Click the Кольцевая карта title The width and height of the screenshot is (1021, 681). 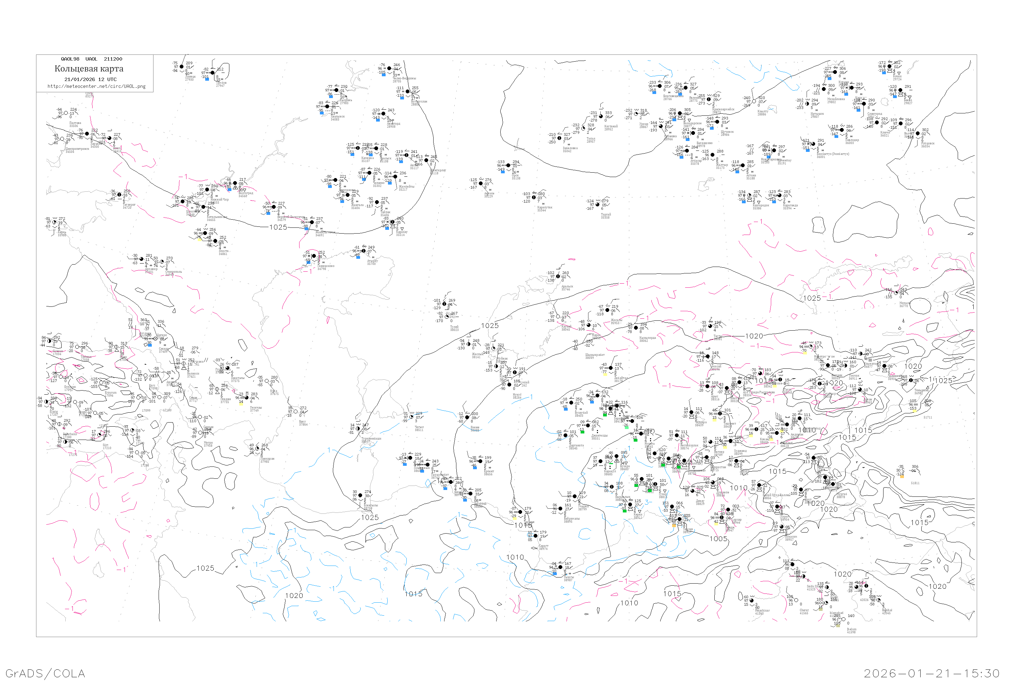coord(89,69)
